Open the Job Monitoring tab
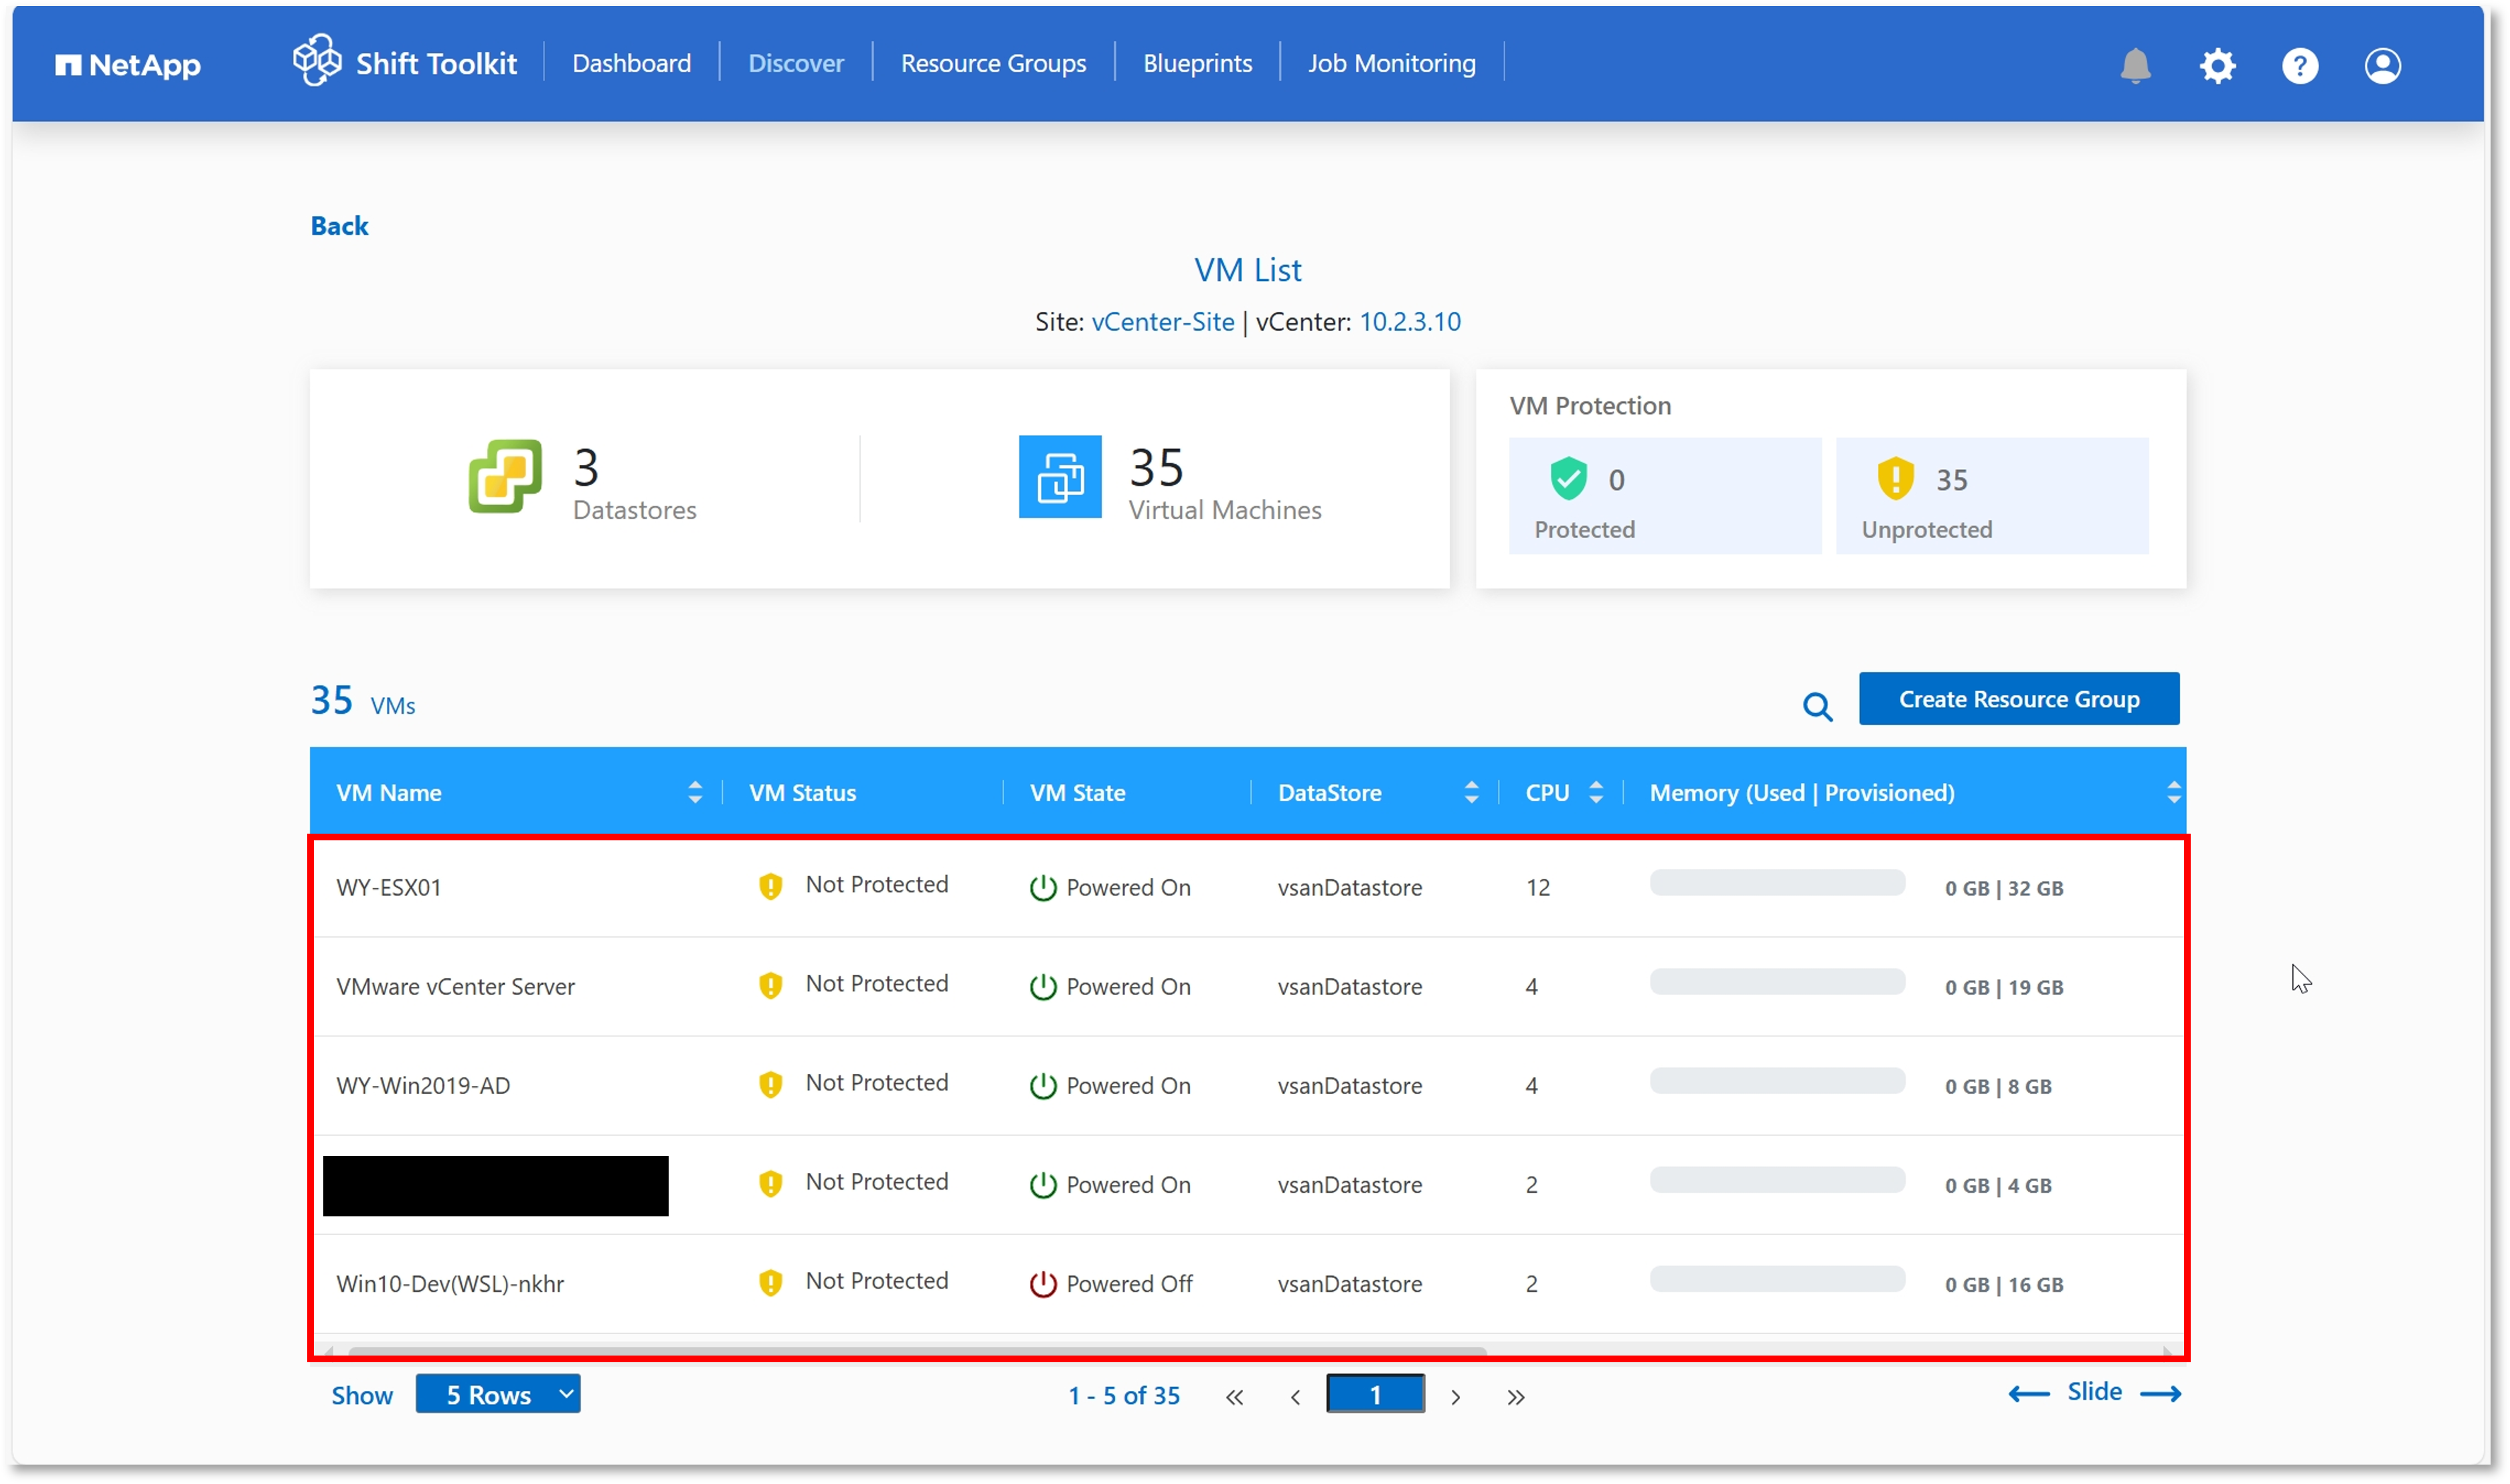2510x1484 pixels. coord(1391,63)
